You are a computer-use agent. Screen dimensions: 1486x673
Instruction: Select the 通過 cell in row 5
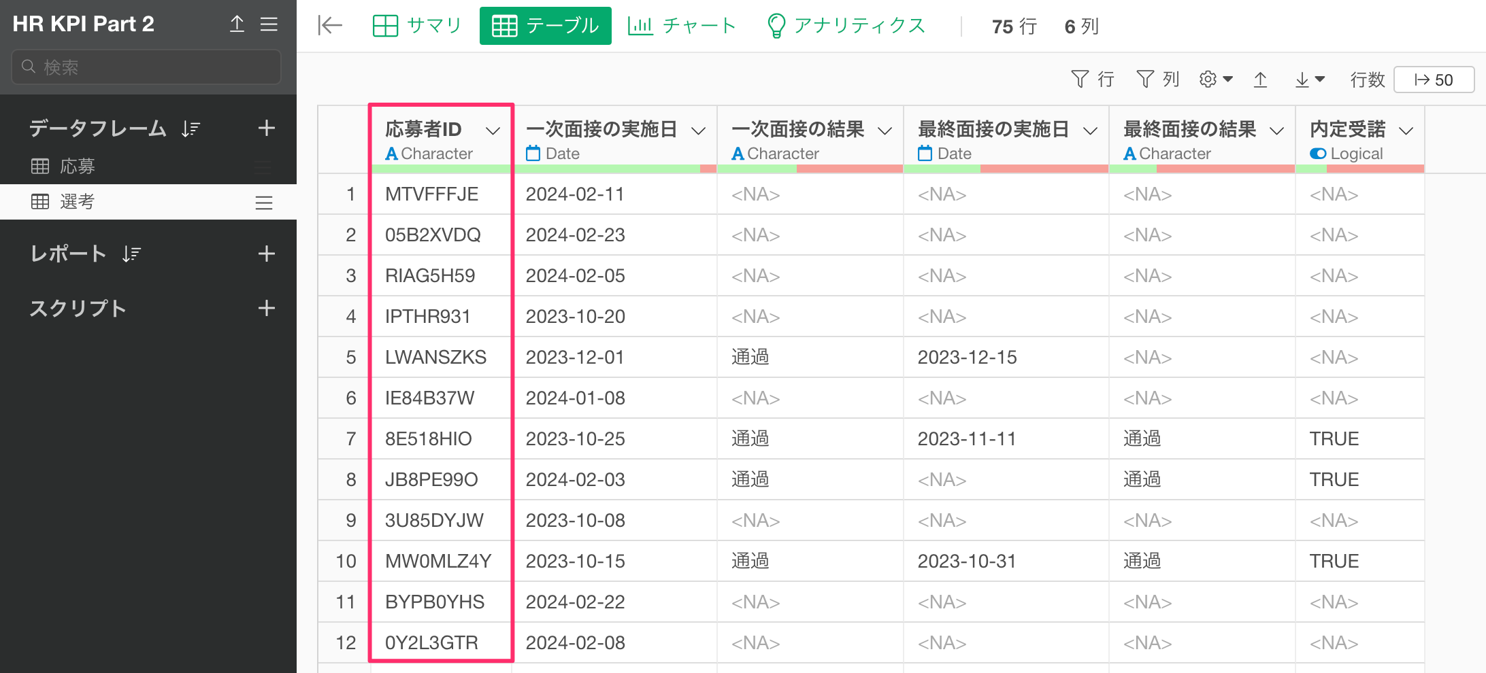coord(810,358)
